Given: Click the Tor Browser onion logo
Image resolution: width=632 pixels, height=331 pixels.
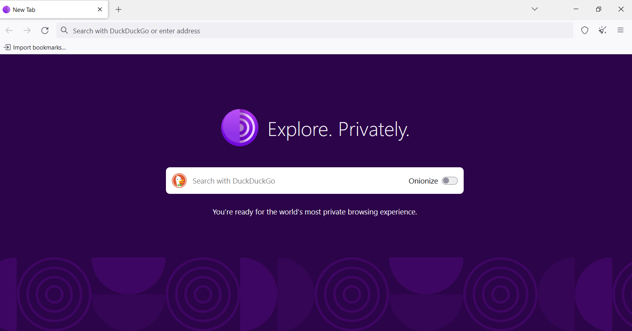Looking at the screenshot, I should point(240,128).
